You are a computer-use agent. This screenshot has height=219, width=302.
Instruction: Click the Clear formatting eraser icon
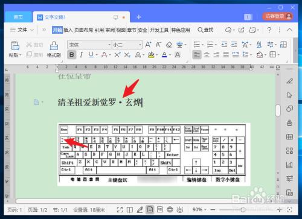tap(169, 45)
